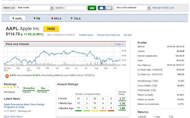This screenshot has width=190, height=118.
Task: Click green up arrow beside AAPL tab
Action: click(13, 18)
